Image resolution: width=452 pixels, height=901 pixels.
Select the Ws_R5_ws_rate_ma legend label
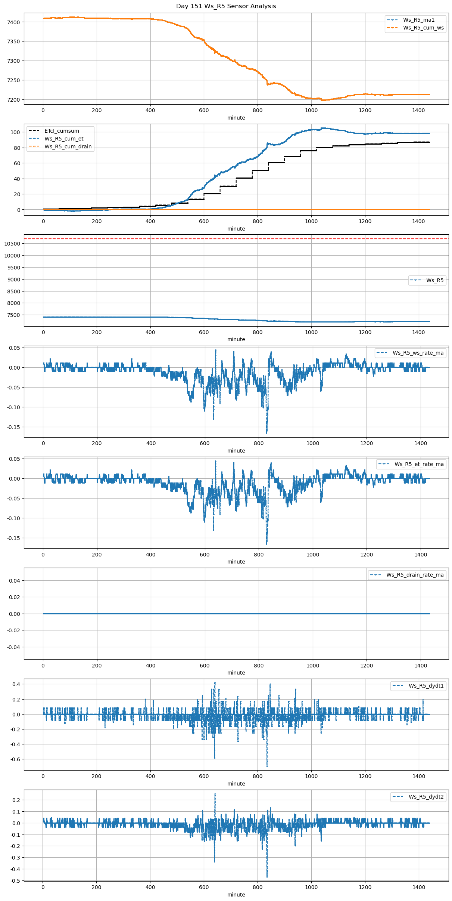[x=418, y=353]
